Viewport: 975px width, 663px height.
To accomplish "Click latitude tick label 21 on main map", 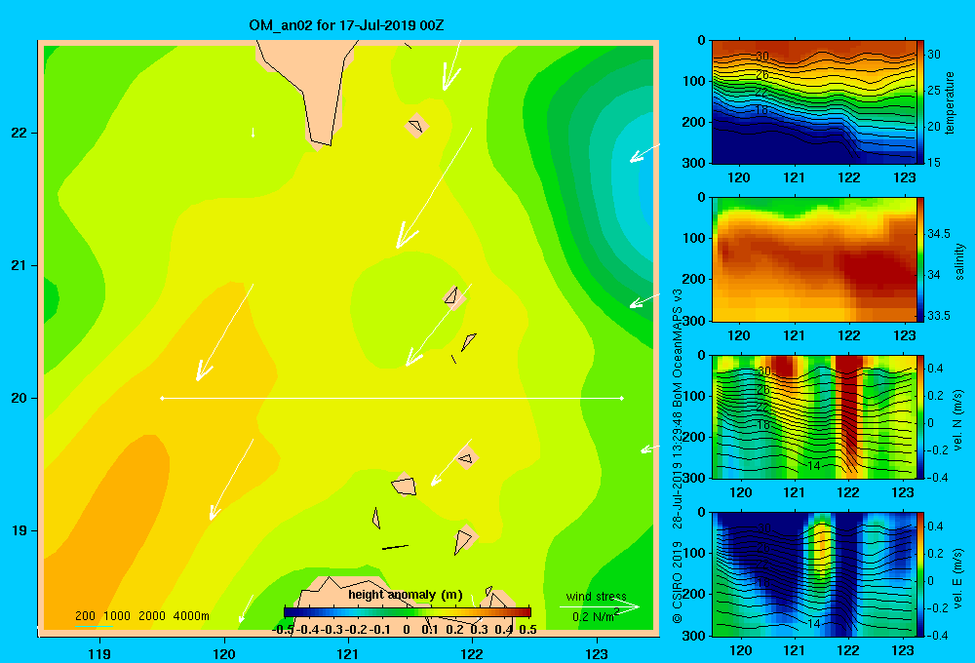I will (x=19, y=265).
